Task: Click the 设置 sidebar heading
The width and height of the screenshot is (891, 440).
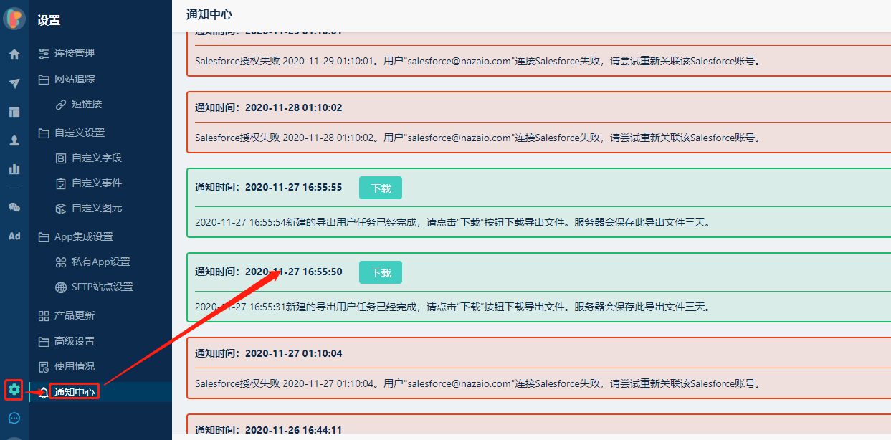Action: pyautogui.click(x=49, y=21)
